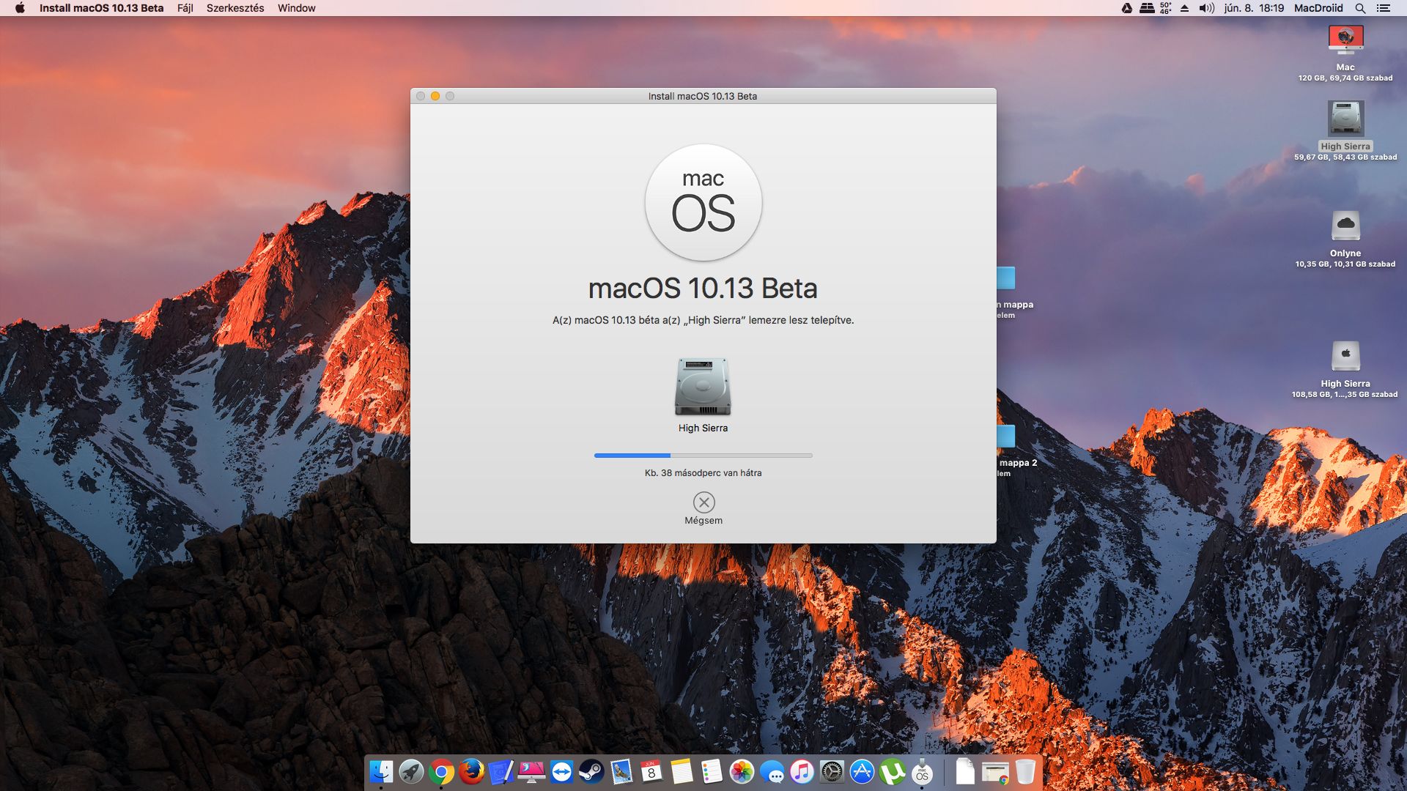Click '120 GB, 69,74 GB szabad' text
Viewport: 1407px width, 791px height.
tap(1345, 78)
